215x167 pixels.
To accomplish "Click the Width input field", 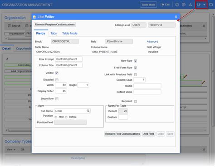I will pos(61,85).
